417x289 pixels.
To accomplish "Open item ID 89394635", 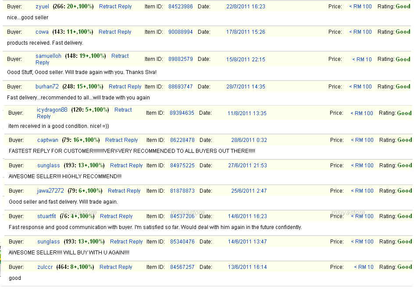I will click(182, 113).
